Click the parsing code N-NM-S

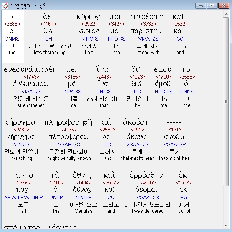(90, 39)
